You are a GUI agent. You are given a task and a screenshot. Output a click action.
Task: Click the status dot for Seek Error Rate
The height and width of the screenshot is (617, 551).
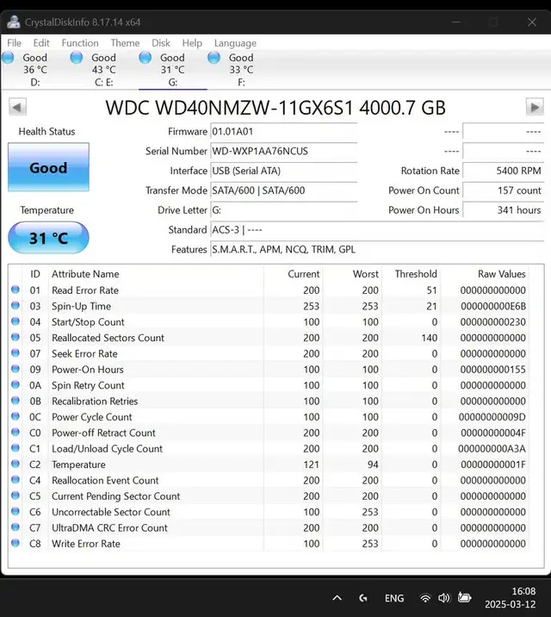pyautogui.click(x=15, y=353)
